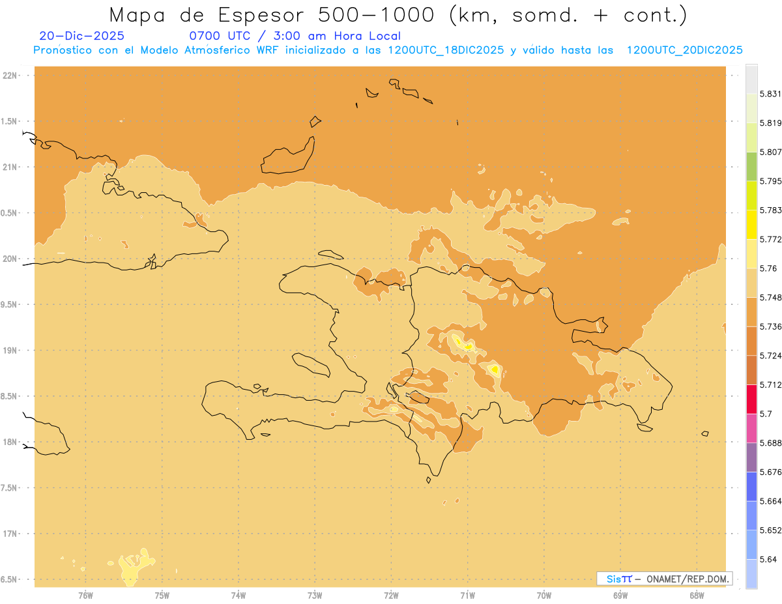The image size is (782, 604).
Task: Click the date label '20-Dic-2025'
Action: [x=81, y=36]
